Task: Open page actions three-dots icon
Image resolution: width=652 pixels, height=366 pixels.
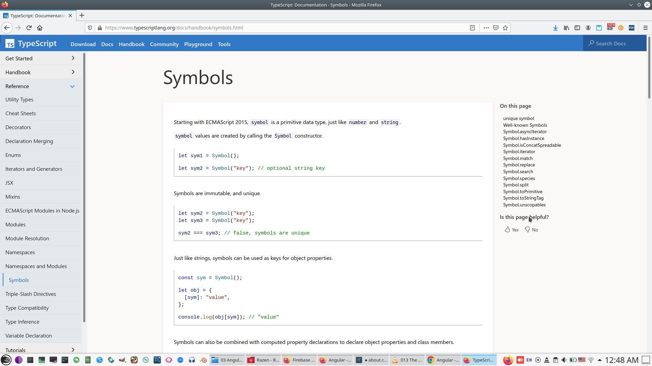Action: (486, 28)
